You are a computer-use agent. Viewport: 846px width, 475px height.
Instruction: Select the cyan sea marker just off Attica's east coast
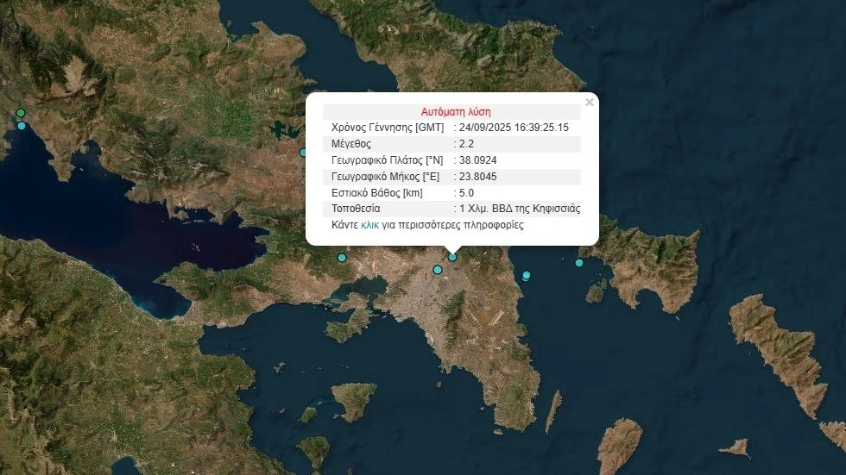526,276
